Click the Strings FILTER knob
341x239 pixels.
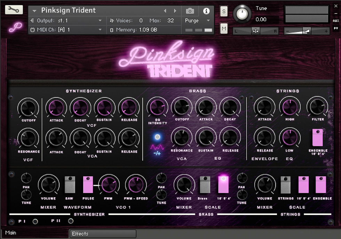tap(317, 107)
